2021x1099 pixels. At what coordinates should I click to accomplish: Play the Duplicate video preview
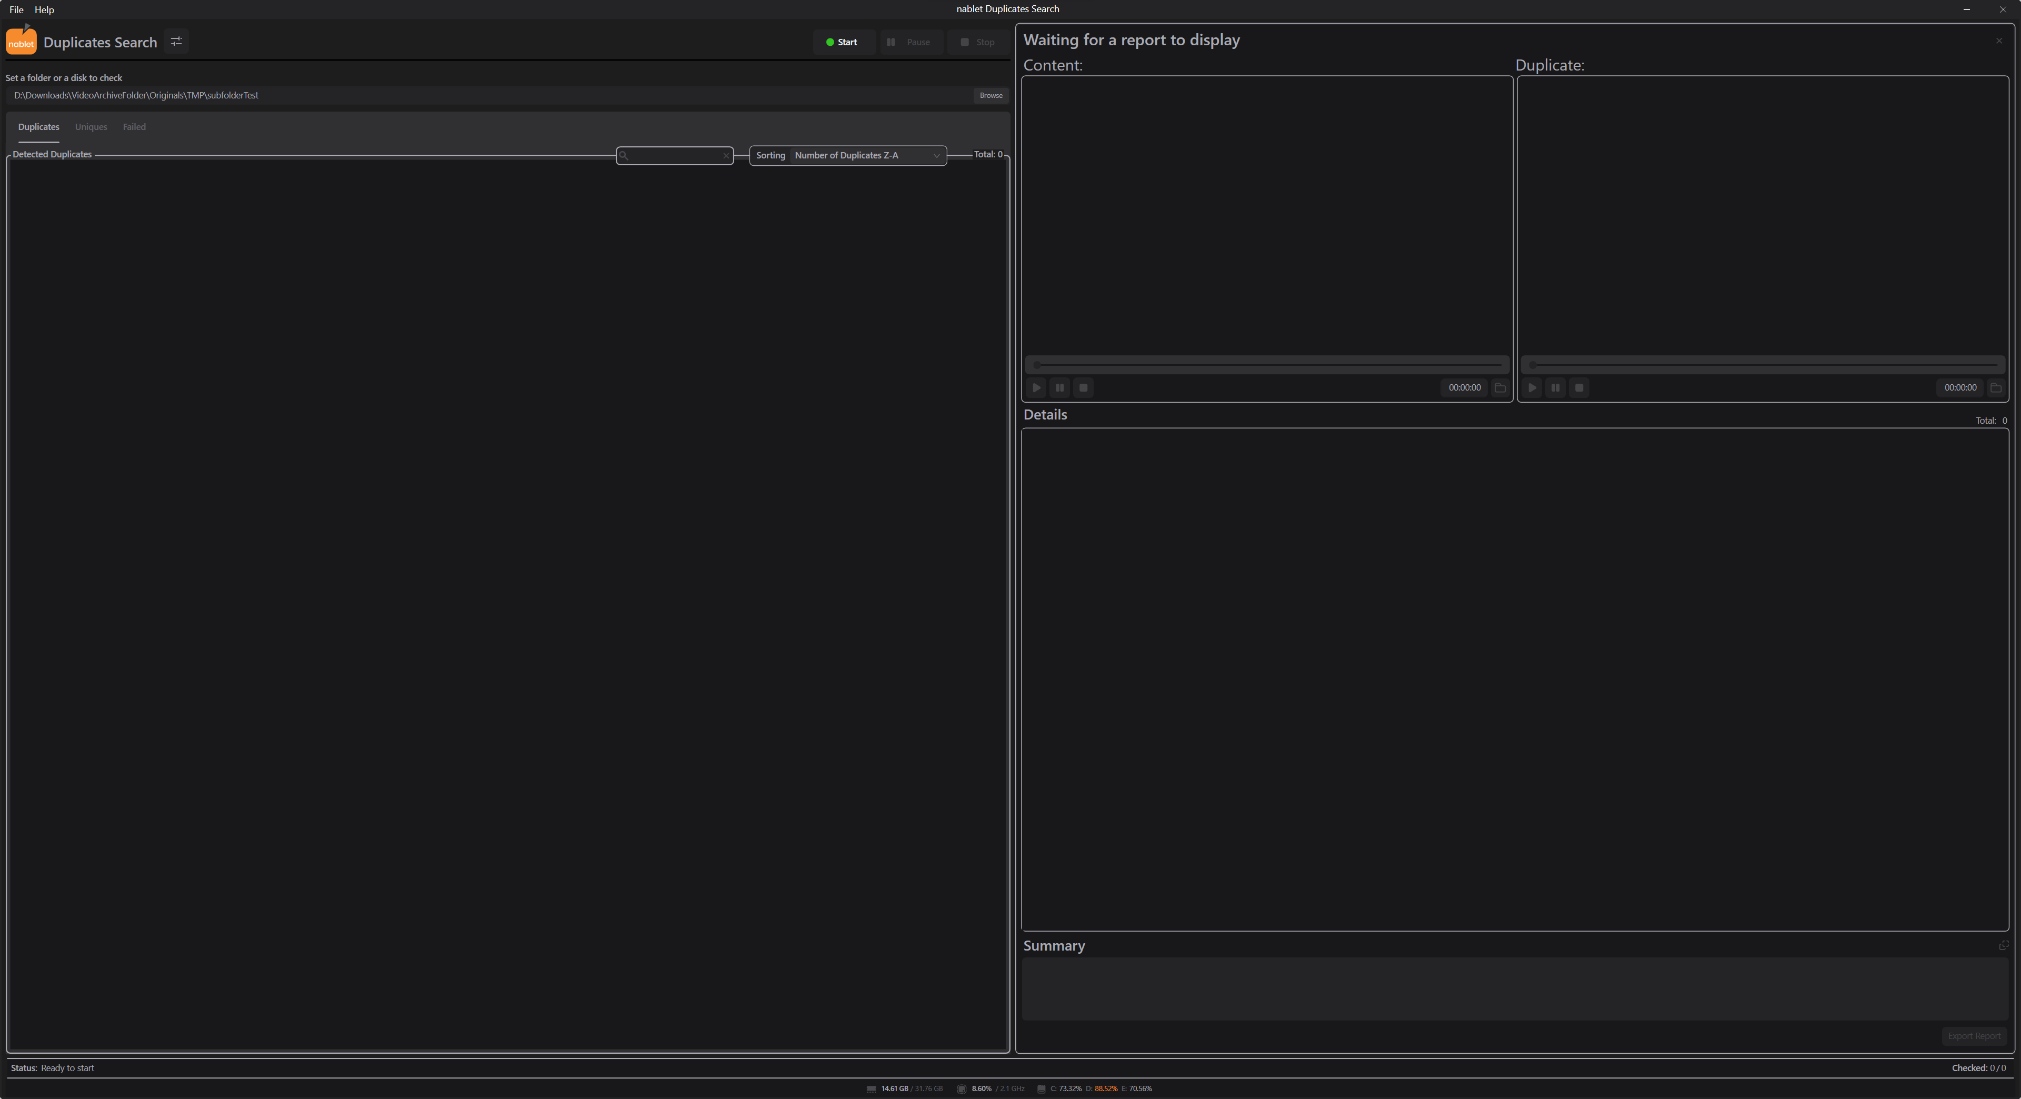pyautogui.click(x=1532, y=387)
